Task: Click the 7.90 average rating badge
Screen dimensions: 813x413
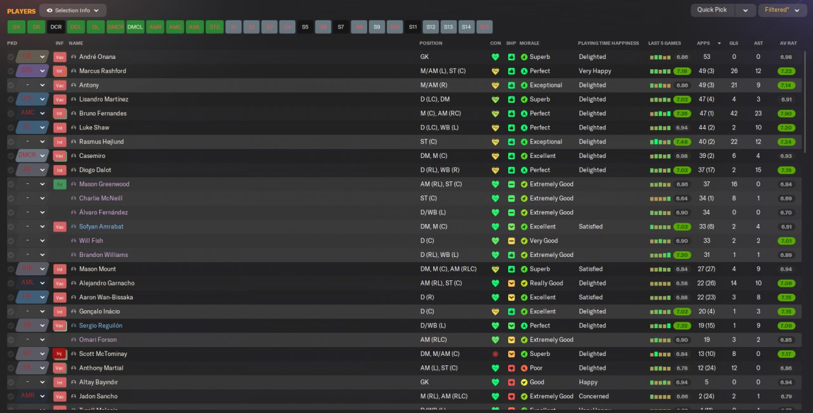Action: [786, 114]
